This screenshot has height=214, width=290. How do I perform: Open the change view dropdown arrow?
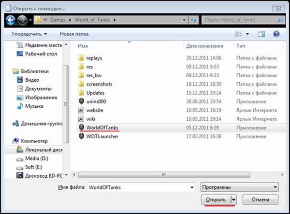247,34
